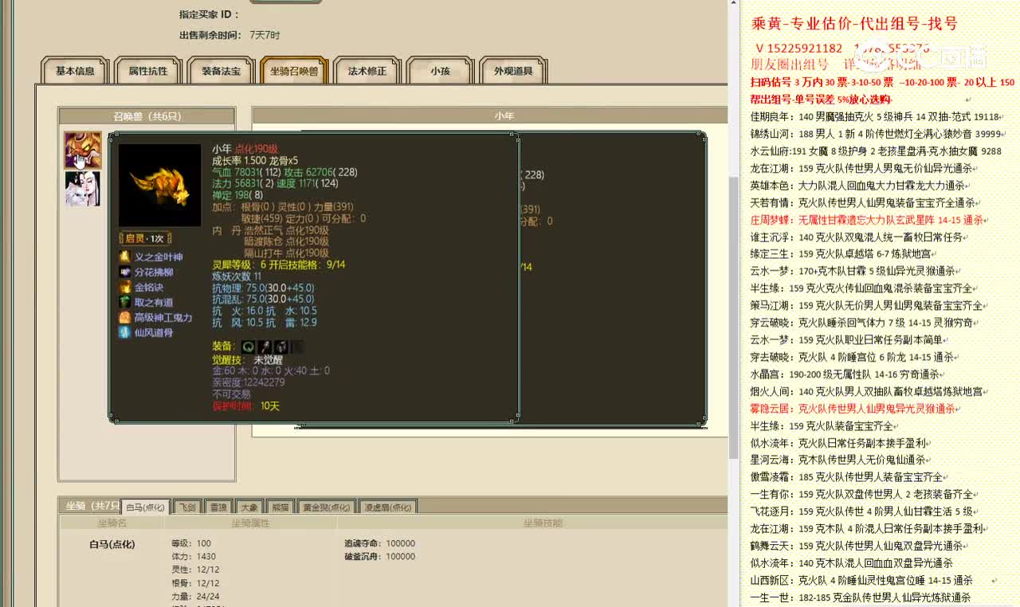
Task: Select the 大象 mount tab
Action: pyautogui.click(x=249, y=507)
